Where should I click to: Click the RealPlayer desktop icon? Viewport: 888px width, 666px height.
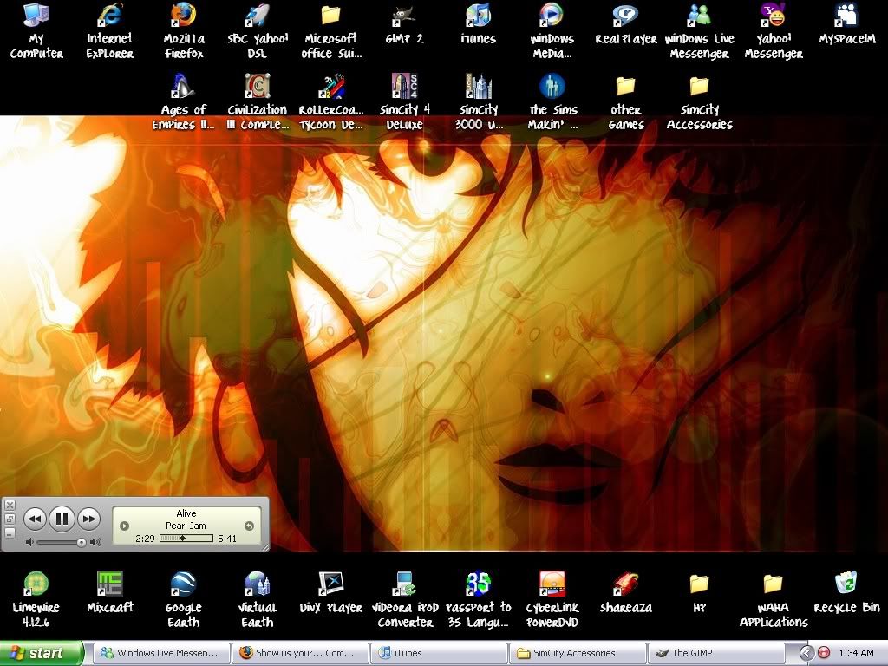pyautogui.click(x=626, y=23)
